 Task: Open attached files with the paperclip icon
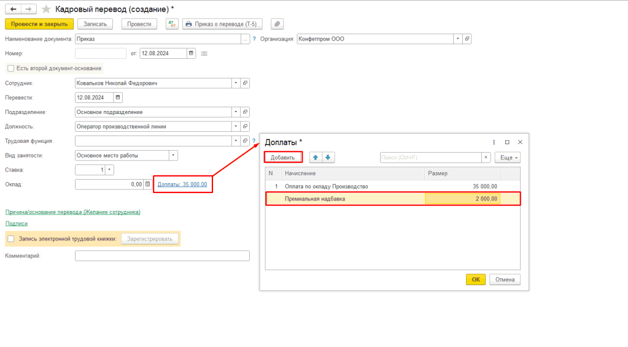(x=277, y=24)
